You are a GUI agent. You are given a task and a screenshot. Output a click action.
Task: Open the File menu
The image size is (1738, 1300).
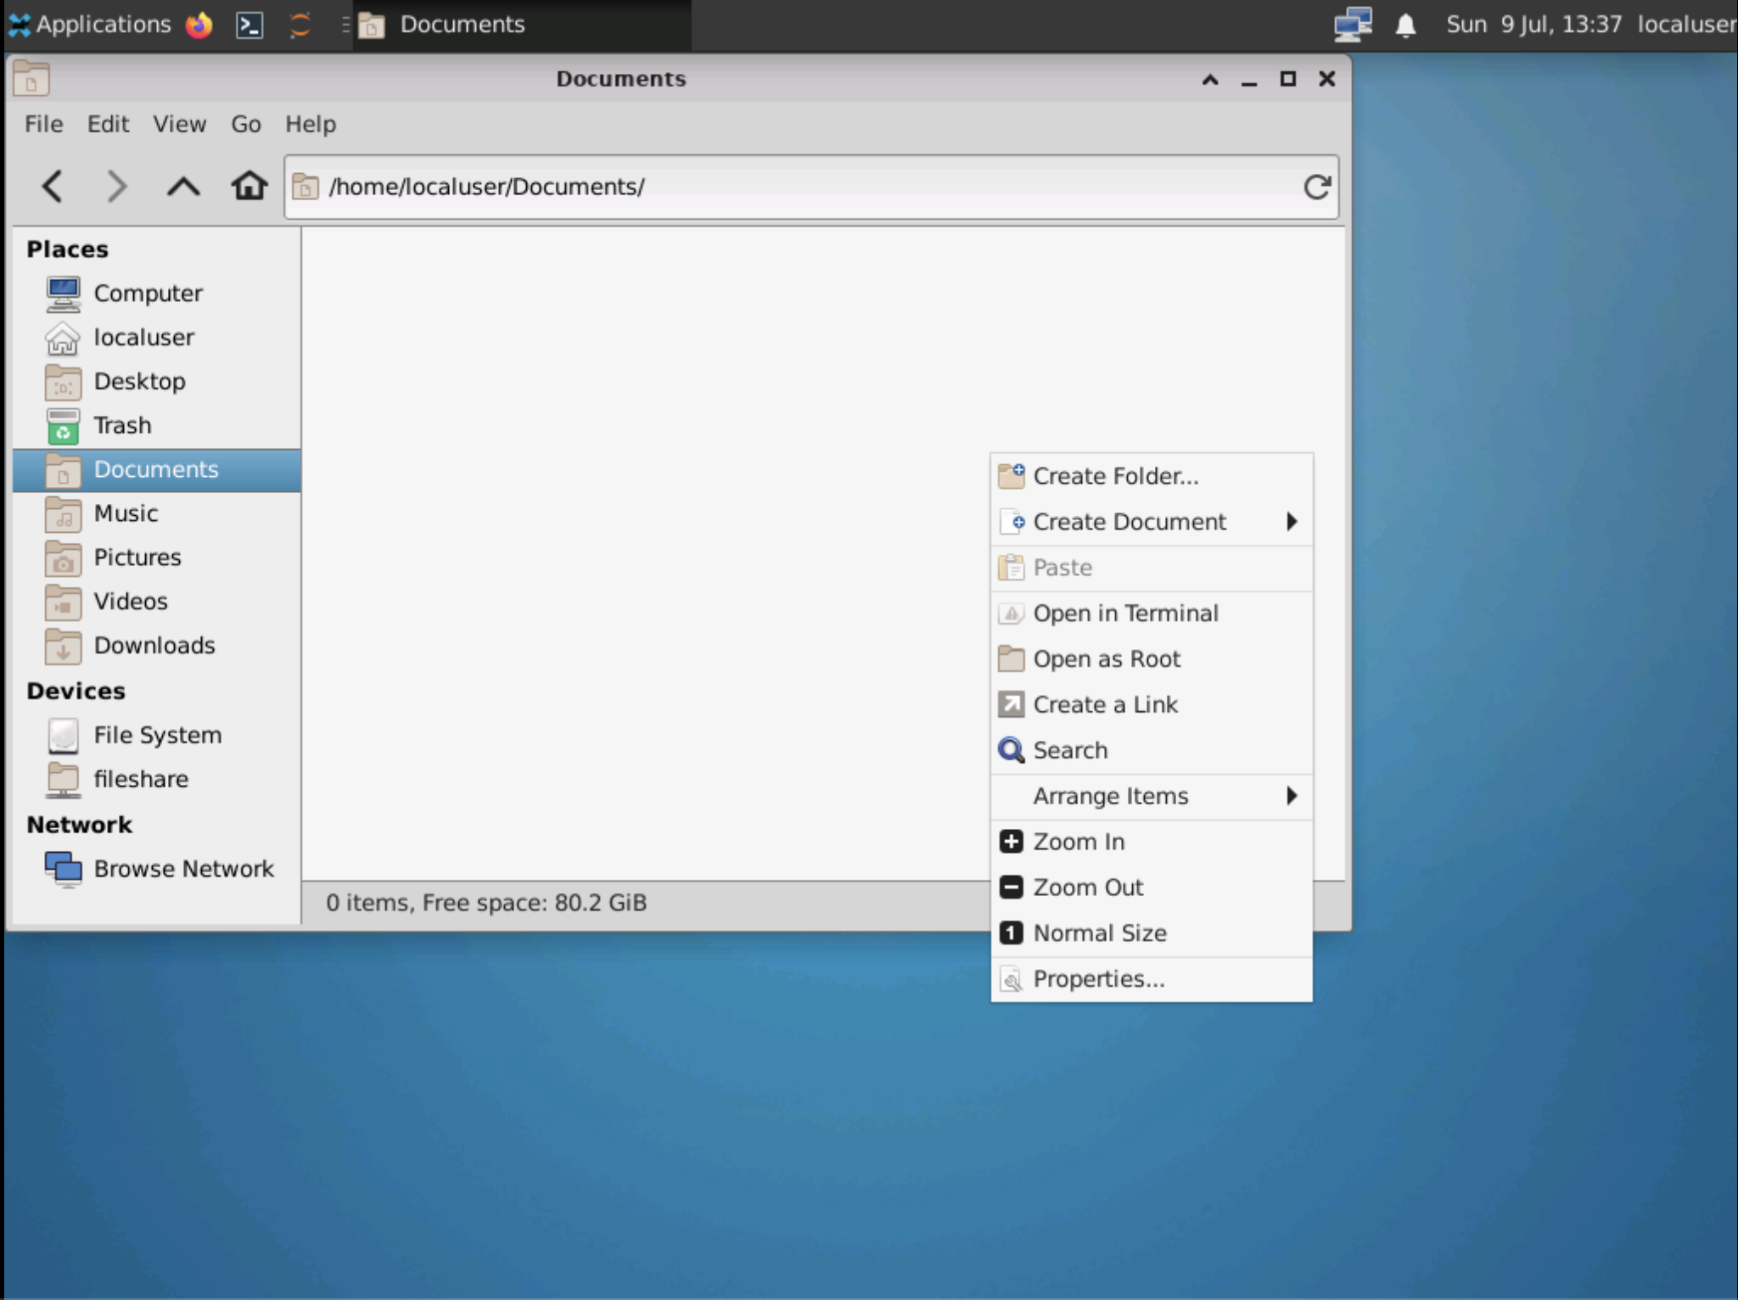[44, 125]
